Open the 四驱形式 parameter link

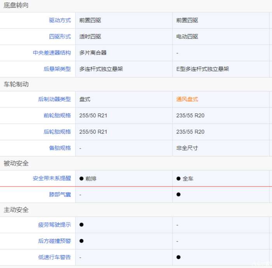click(60, 36)
